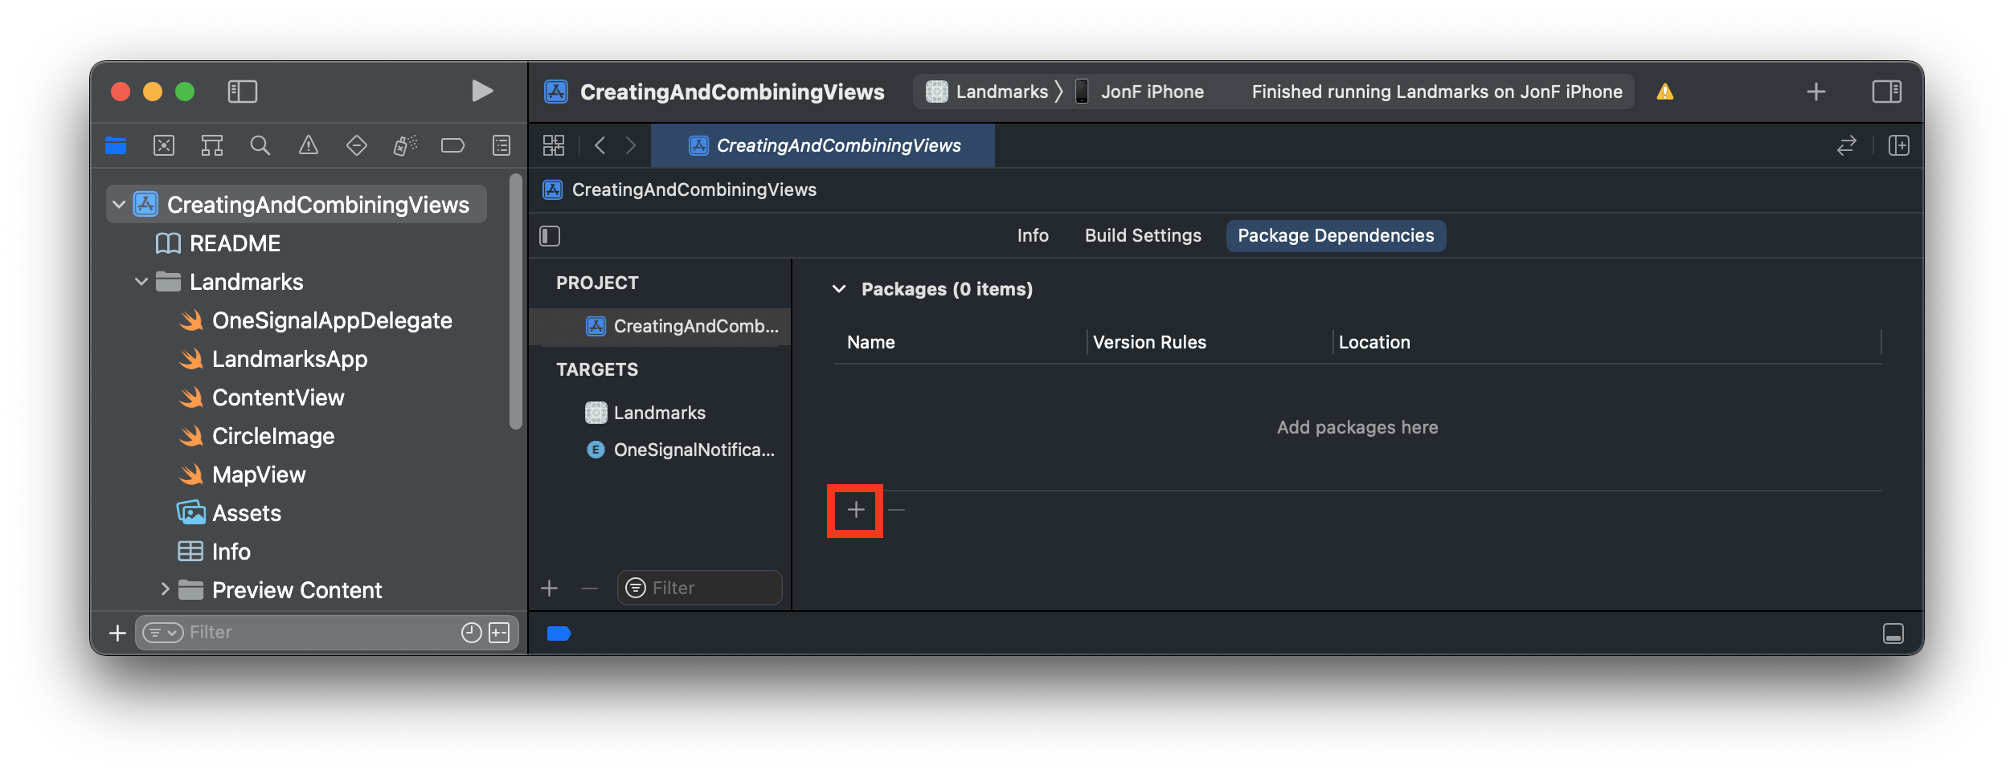Click the editor review swap arrows icon

pyautogui.click(x=1847, y=145)
